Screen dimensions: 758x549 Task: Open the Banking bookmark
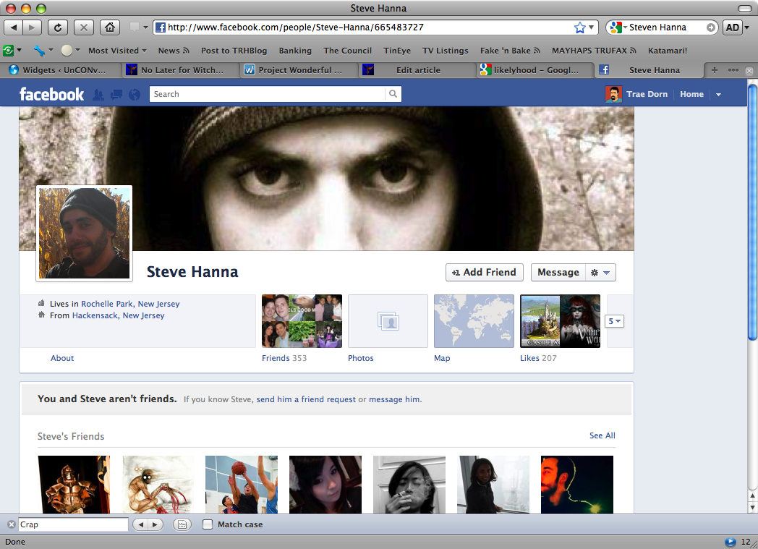click(294, 51)
